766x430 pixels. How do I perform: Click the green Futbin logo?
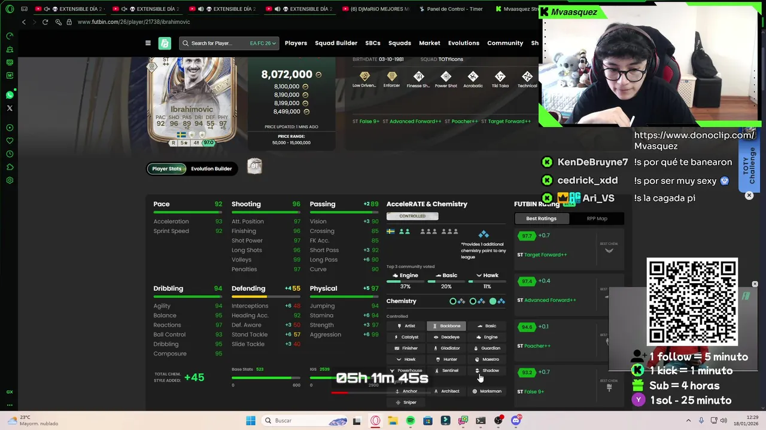(165, 43)
